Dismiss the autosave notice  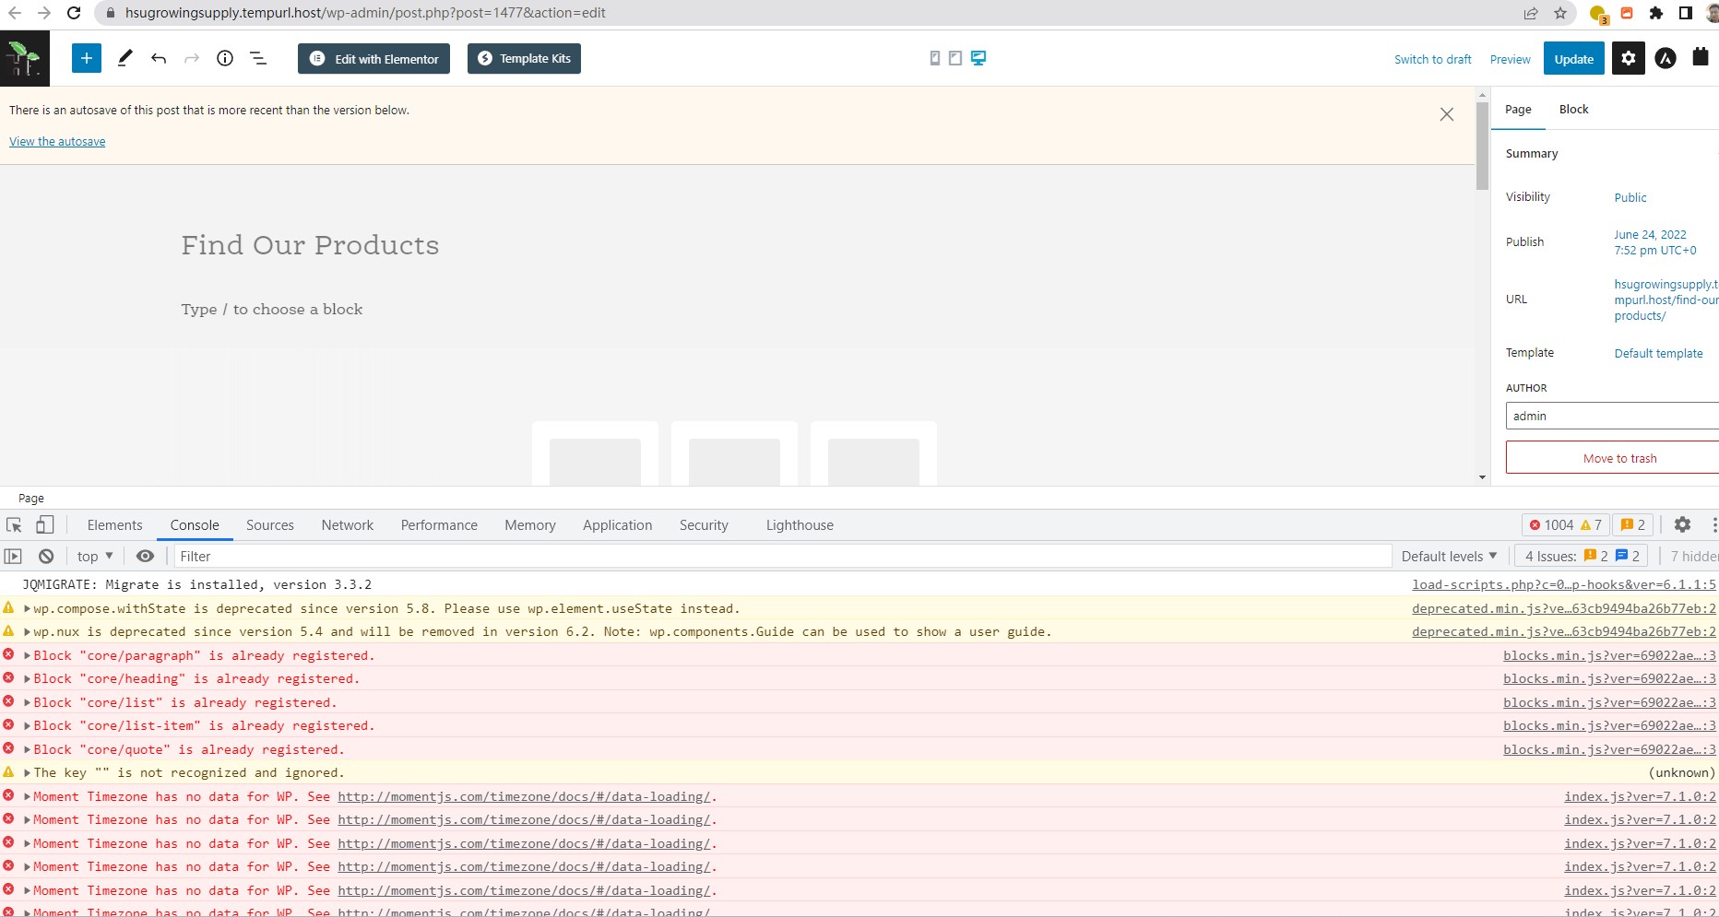coord(1447,114)
